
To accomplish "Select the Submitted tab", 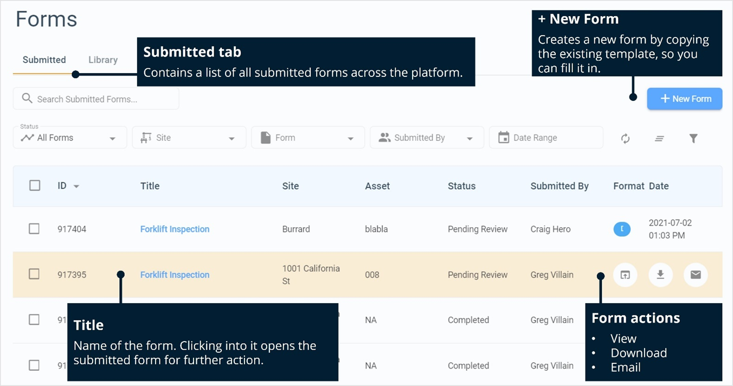I will (x=44, y=60).
